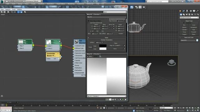Click the Teapot primitive button

coord(184,34)
